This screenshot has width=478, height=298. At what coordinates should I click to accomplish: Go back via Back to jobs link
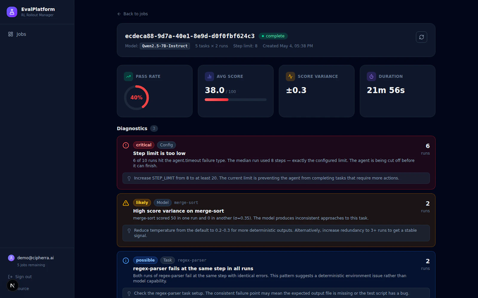click(x=132, y=14)
